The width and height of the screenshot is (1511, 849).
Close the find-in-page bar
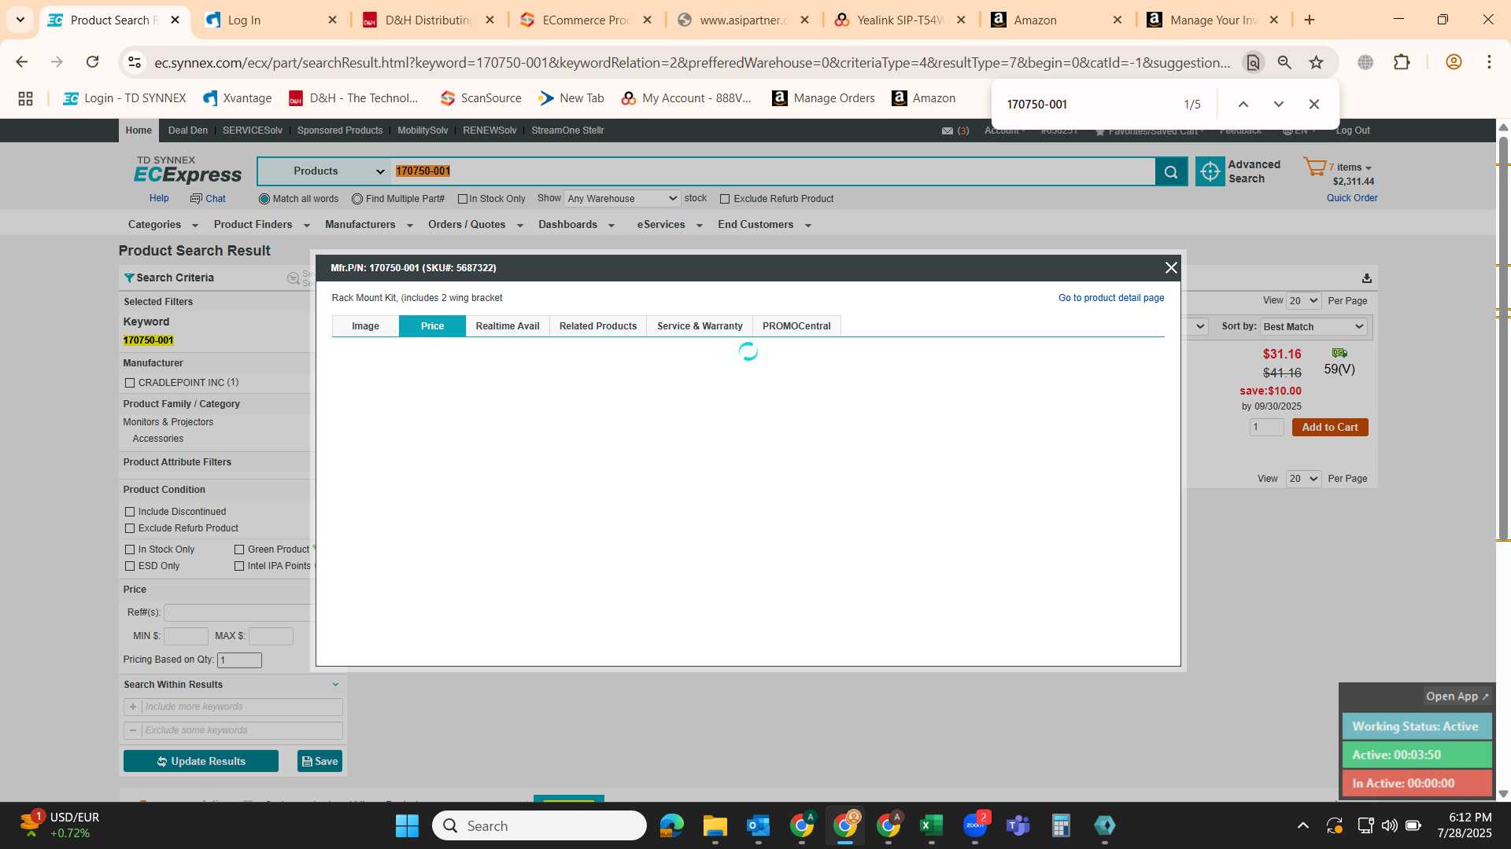tap(1313, 104)
